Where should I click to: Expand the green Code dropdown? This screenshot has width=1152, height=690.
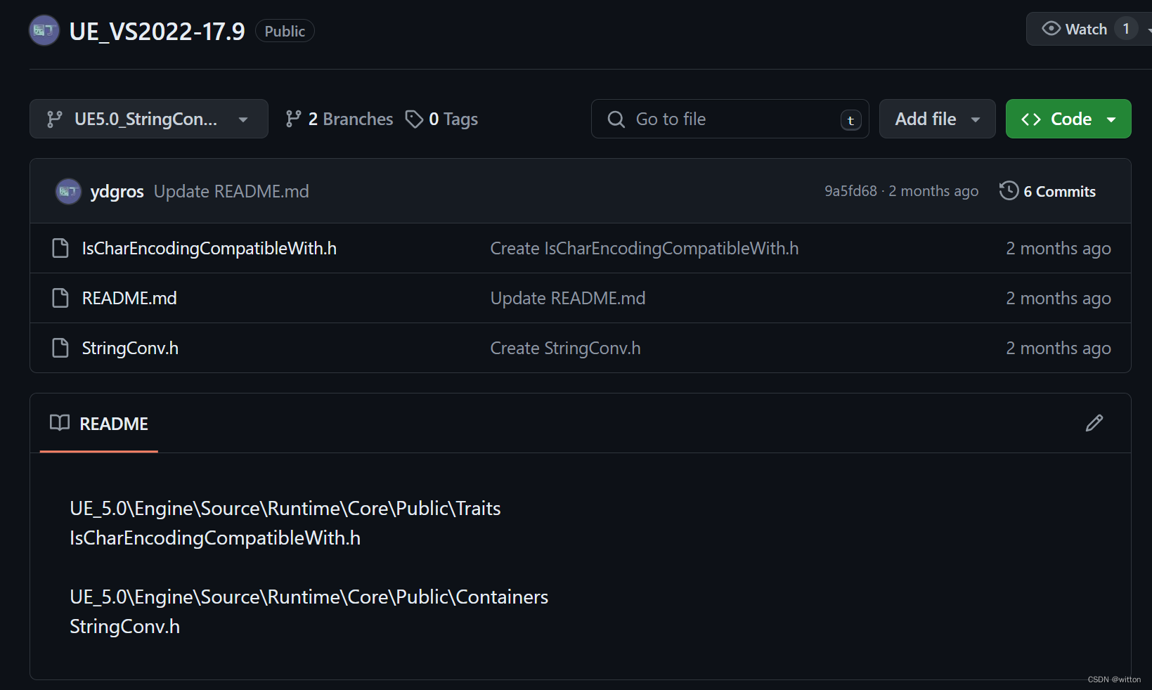click(x=1068, y=119)
